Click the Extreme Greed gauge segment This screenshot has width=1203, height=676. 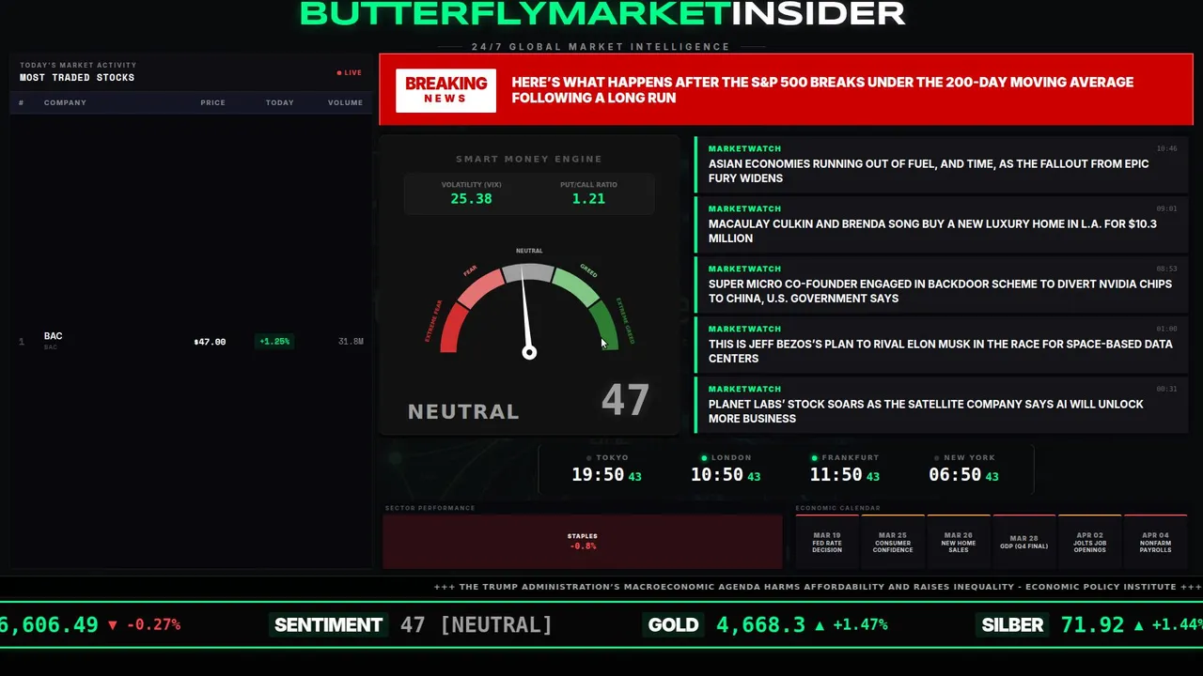[604, 326]
